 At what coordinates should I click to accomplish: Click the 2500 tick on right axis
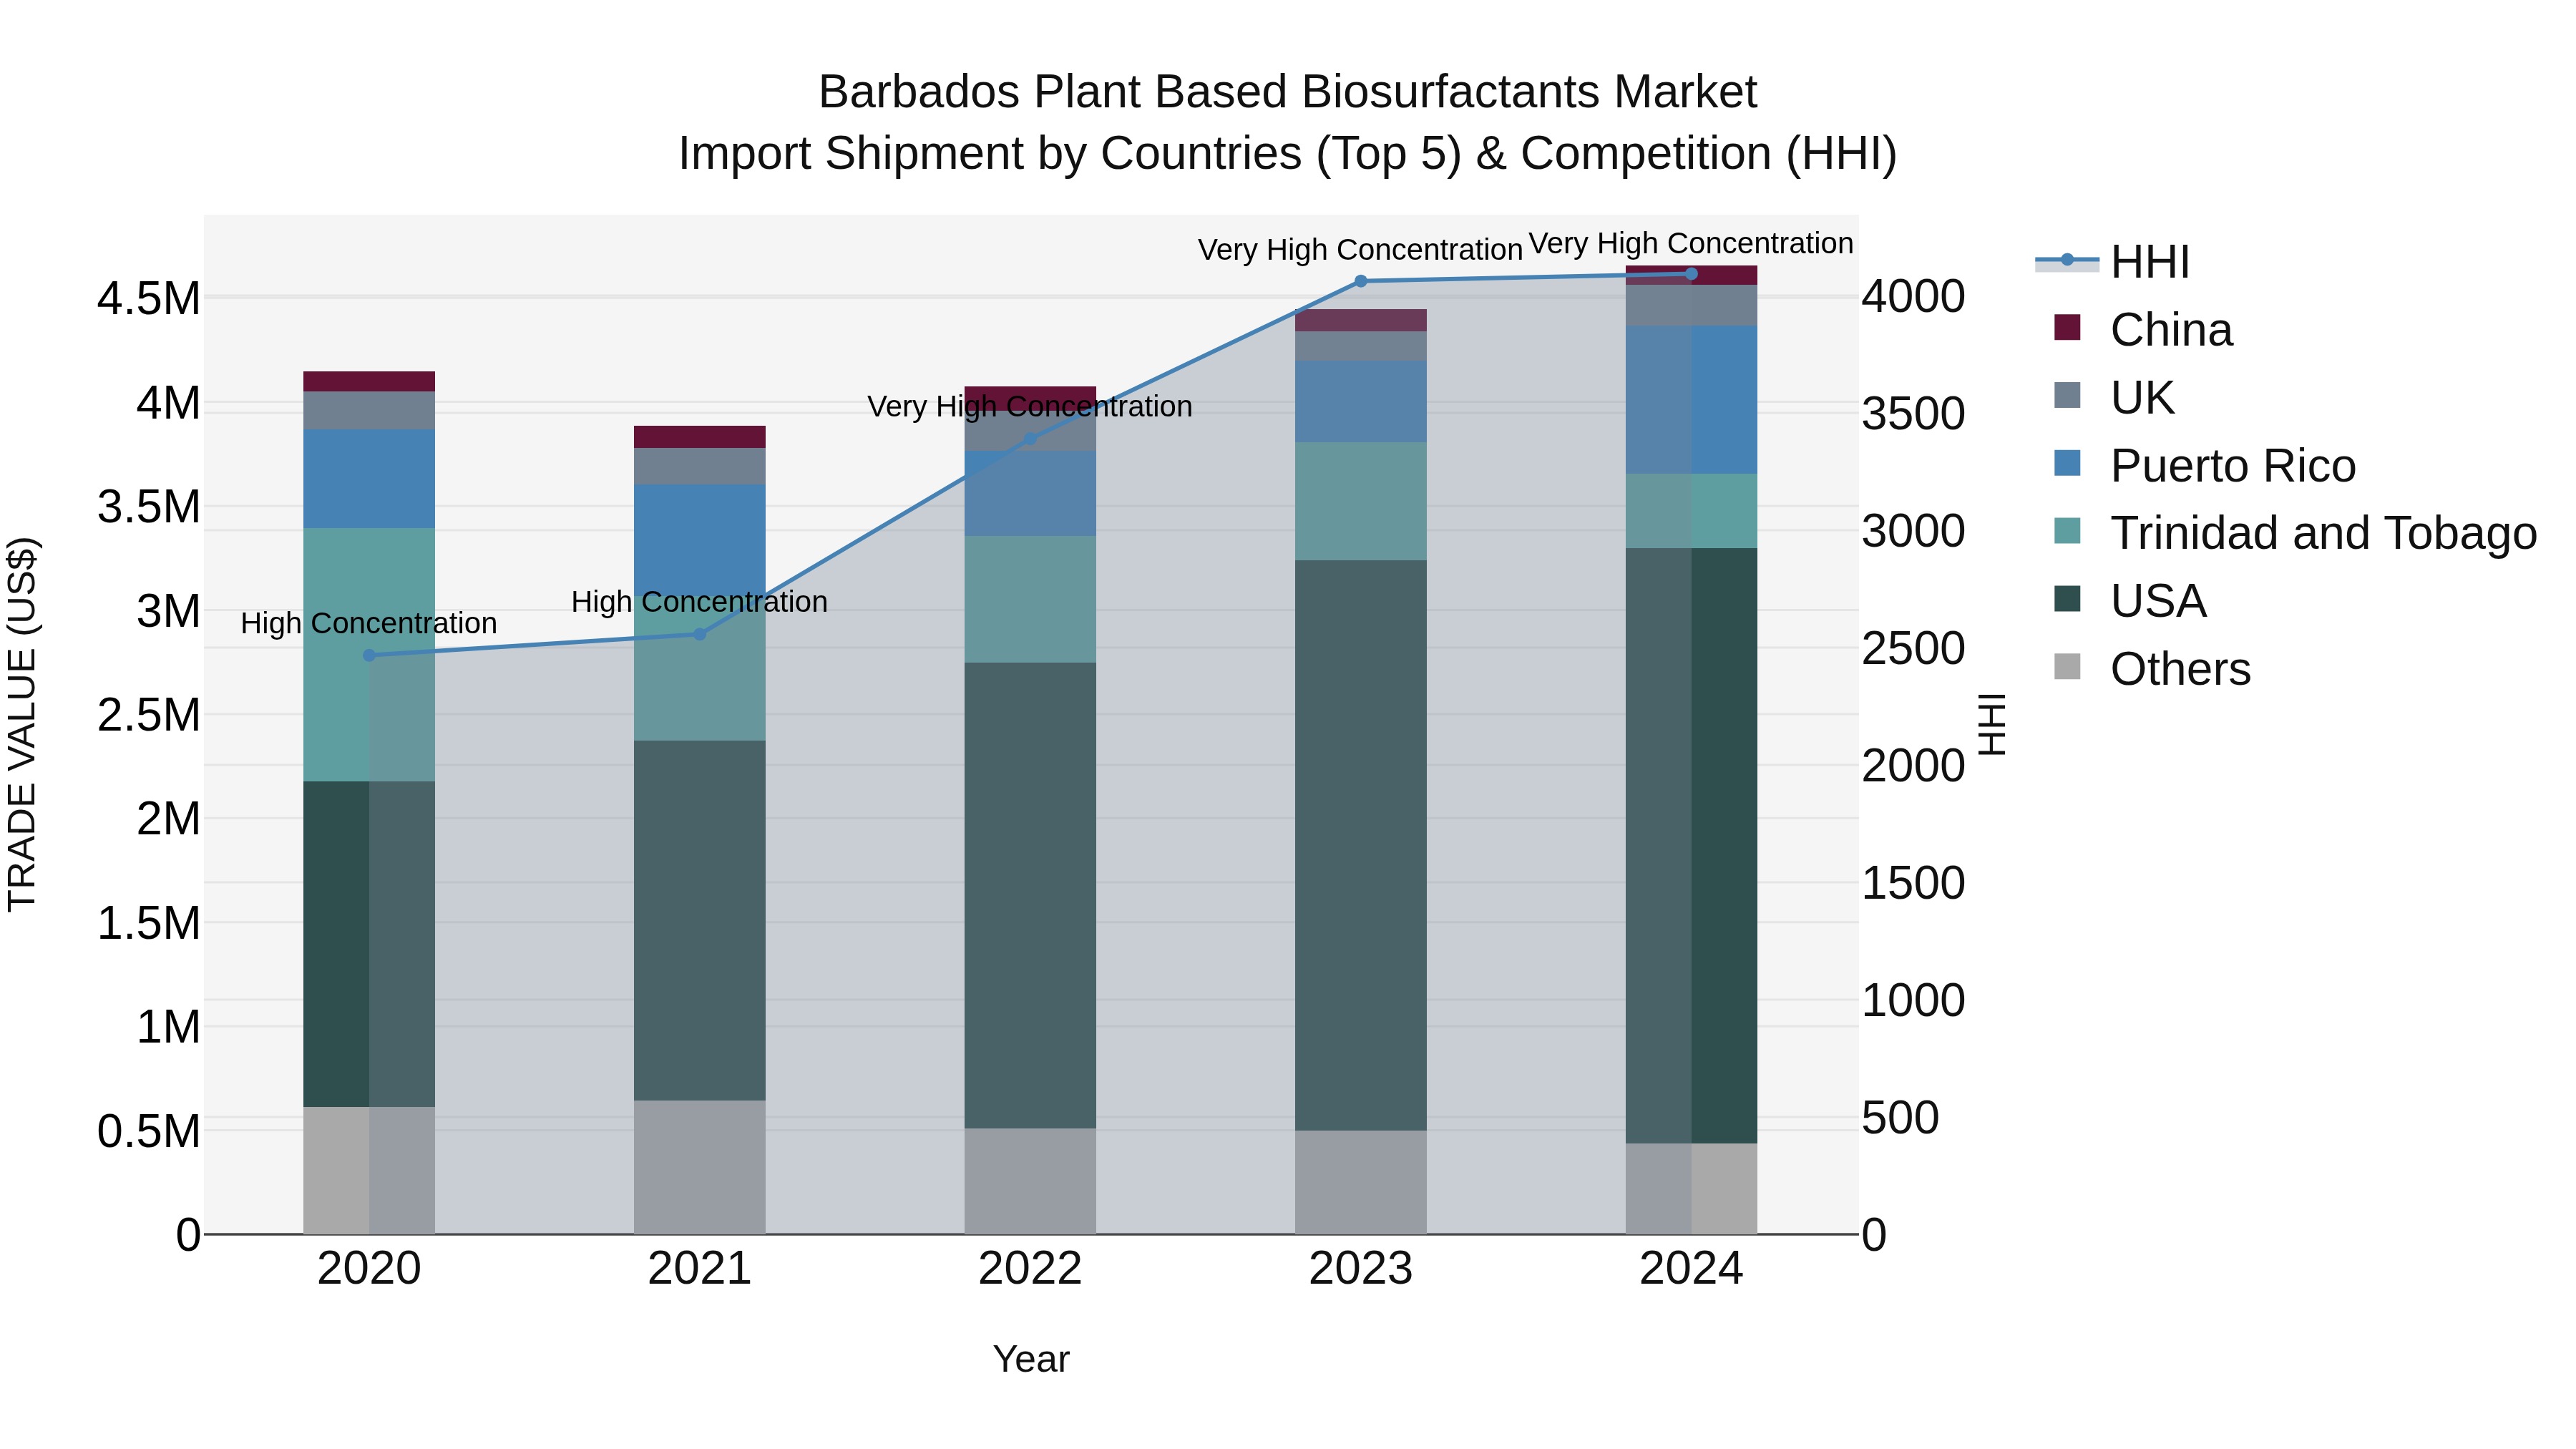click(1914, 649)
